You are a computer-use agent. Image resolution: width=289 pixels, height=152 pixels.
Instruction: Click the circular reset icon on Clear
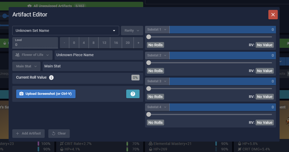tap(54, 133)
